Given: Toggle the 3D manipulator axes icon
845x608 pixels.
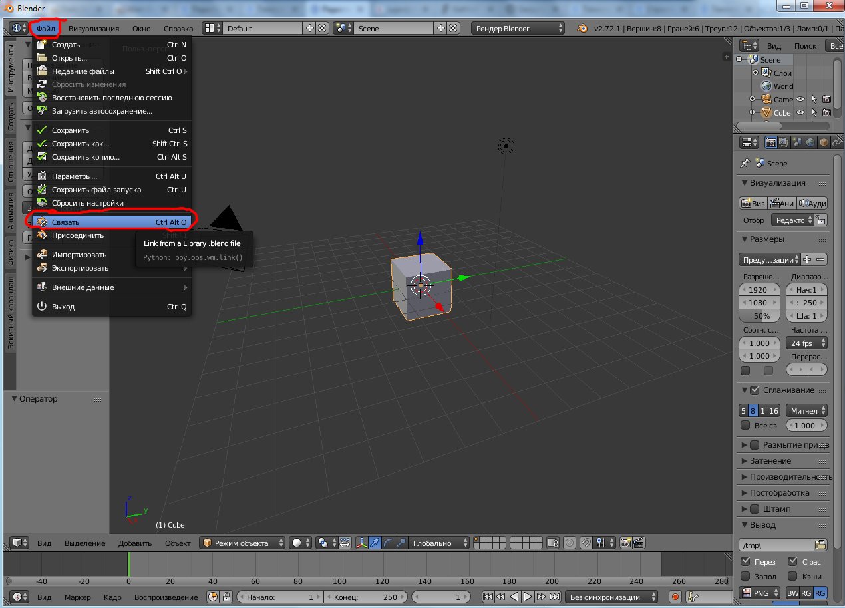Looking at the screenshot, I should [361, 543].
